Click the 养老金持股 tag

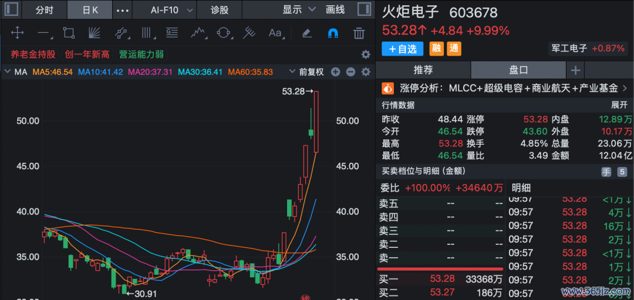[x=33, y=54]
